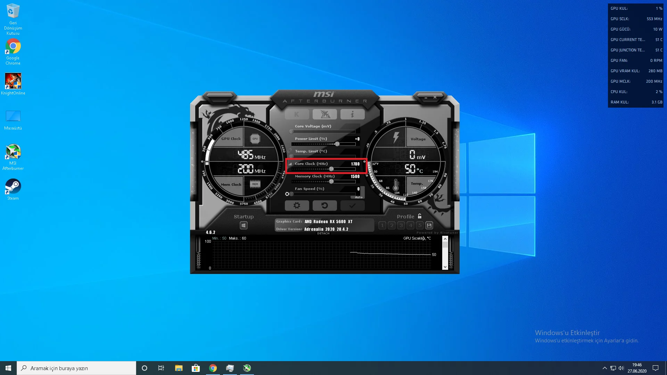Launch MSI Kombustor with K button

click(297, 114)
